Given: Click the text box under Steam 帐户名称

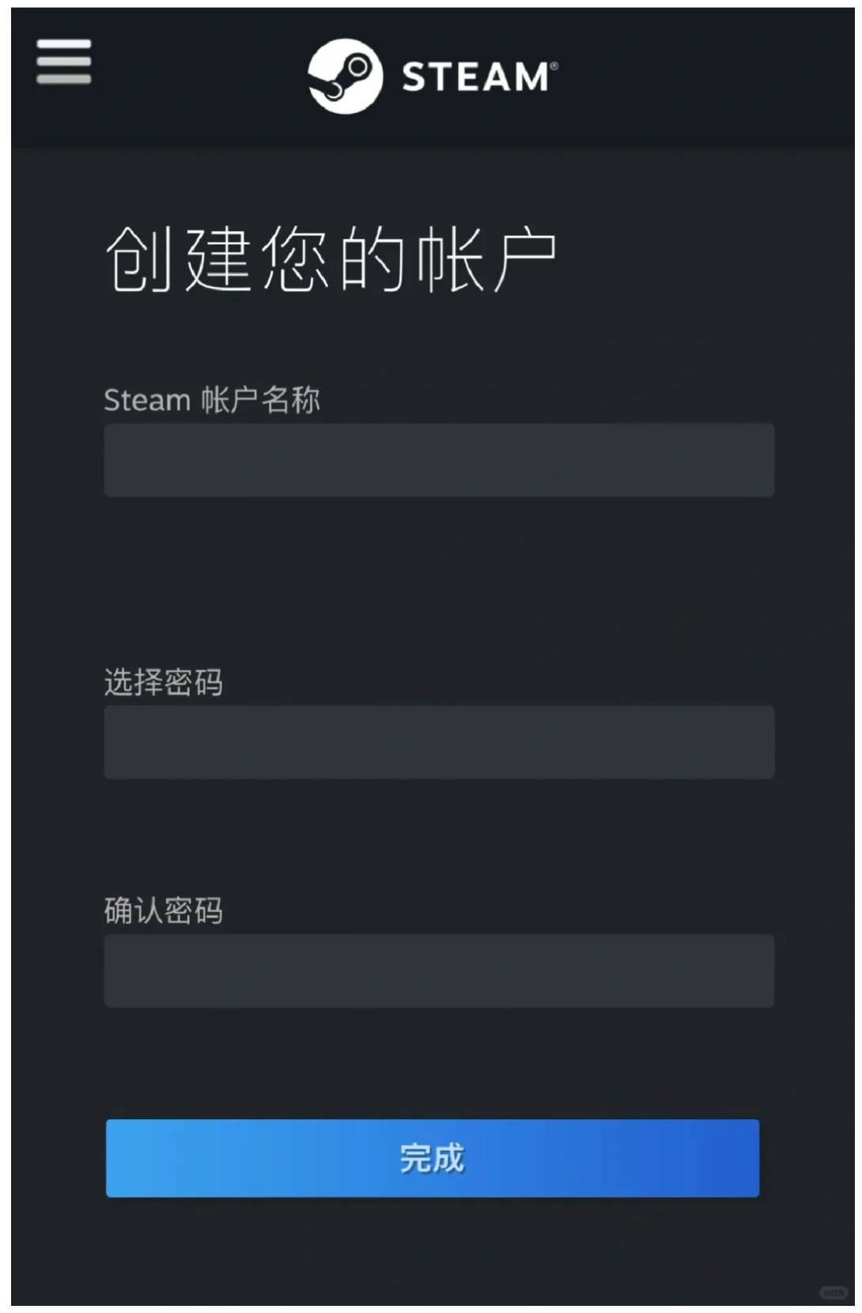Looking at the screenshot, I should click(x=439, y=460).
